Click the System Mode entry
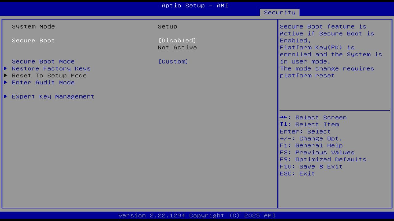This screenshot has height=221, width=394. click(33, 26)
